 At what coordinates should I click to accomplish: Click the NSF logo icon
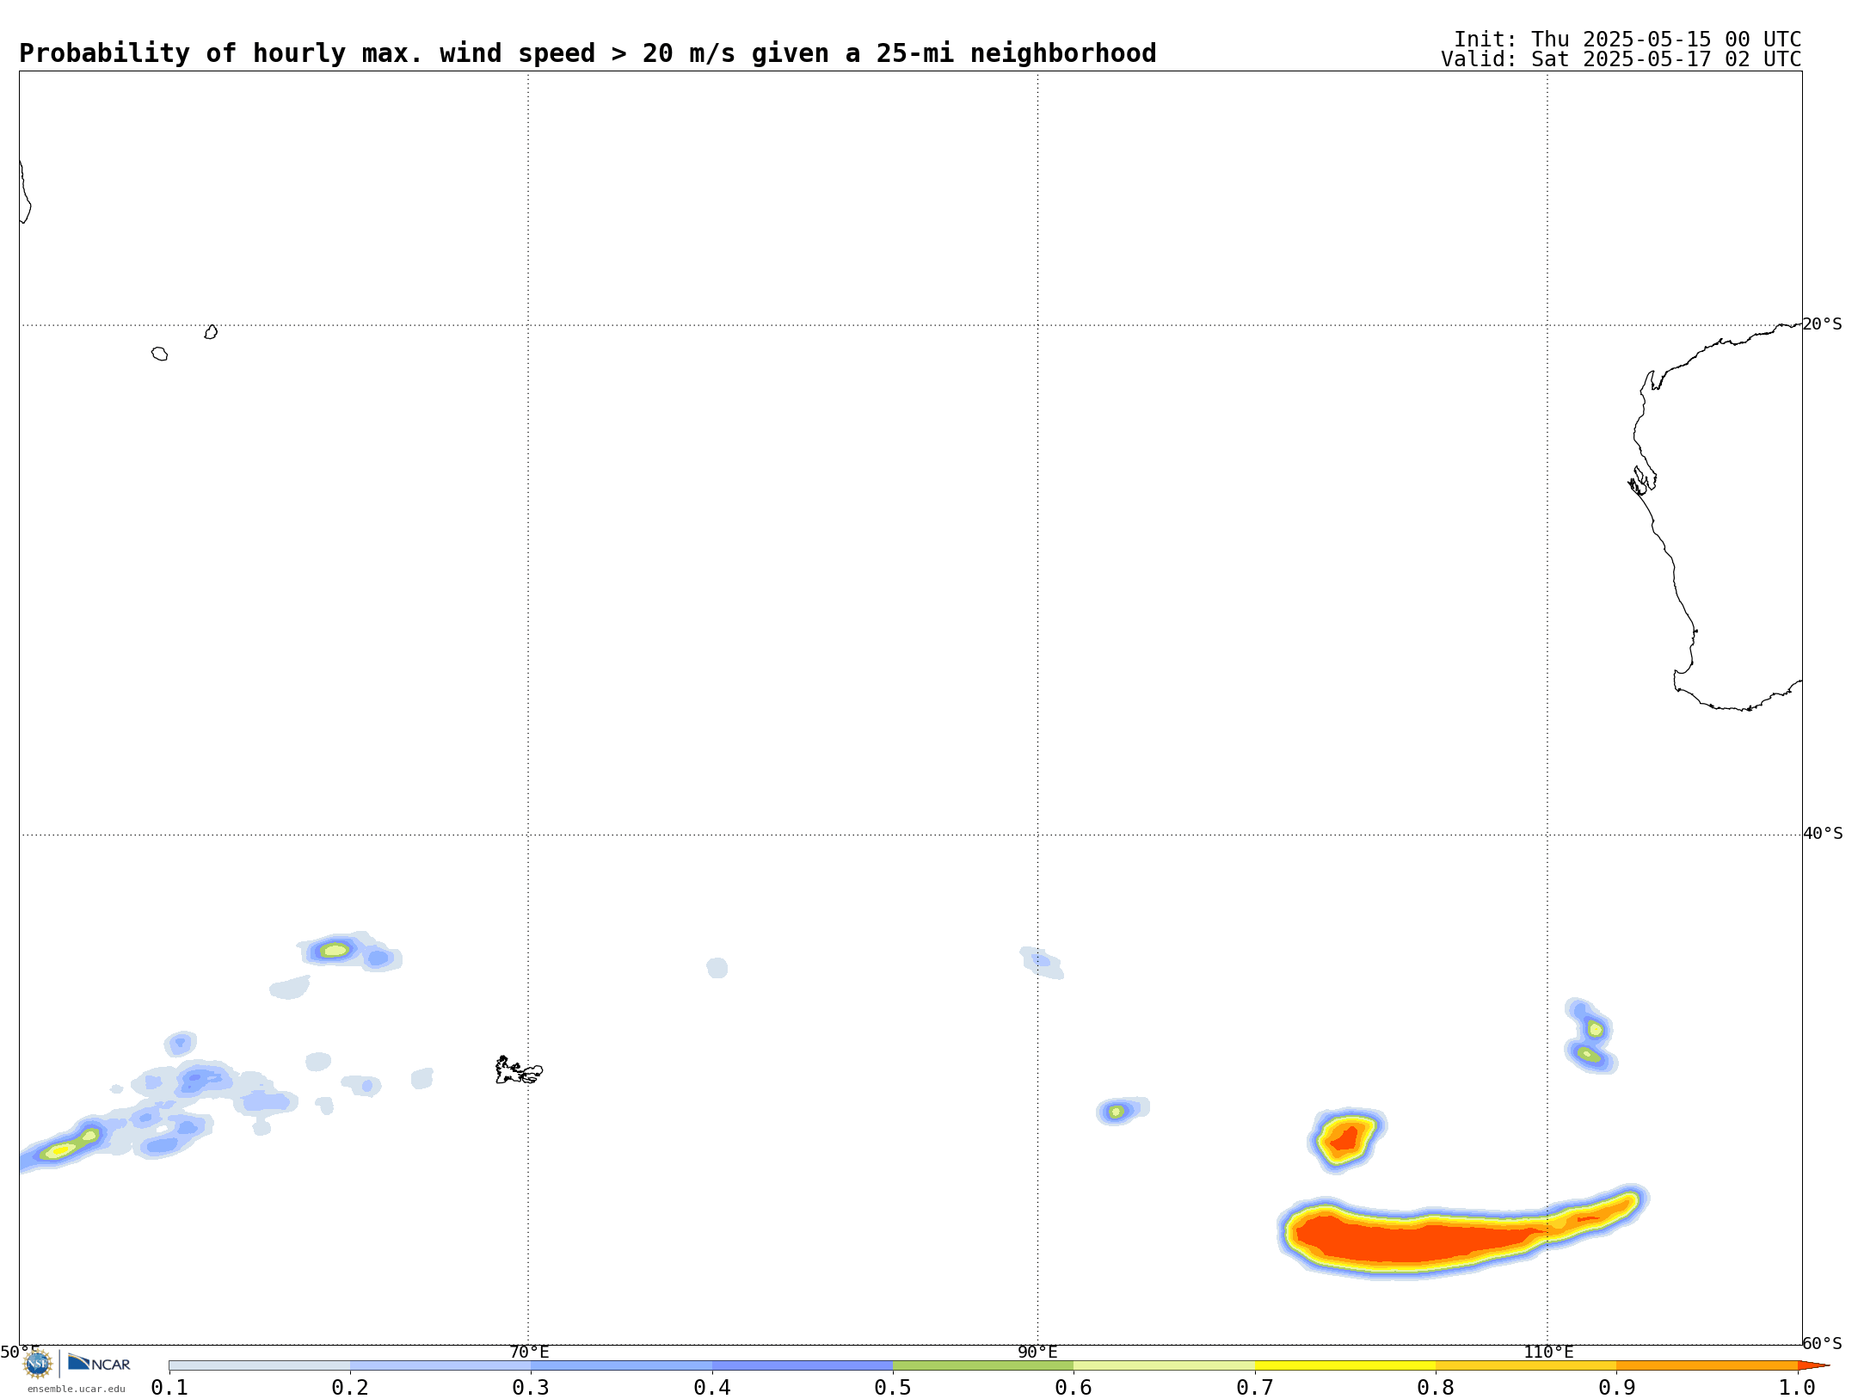coord(38,1364)
